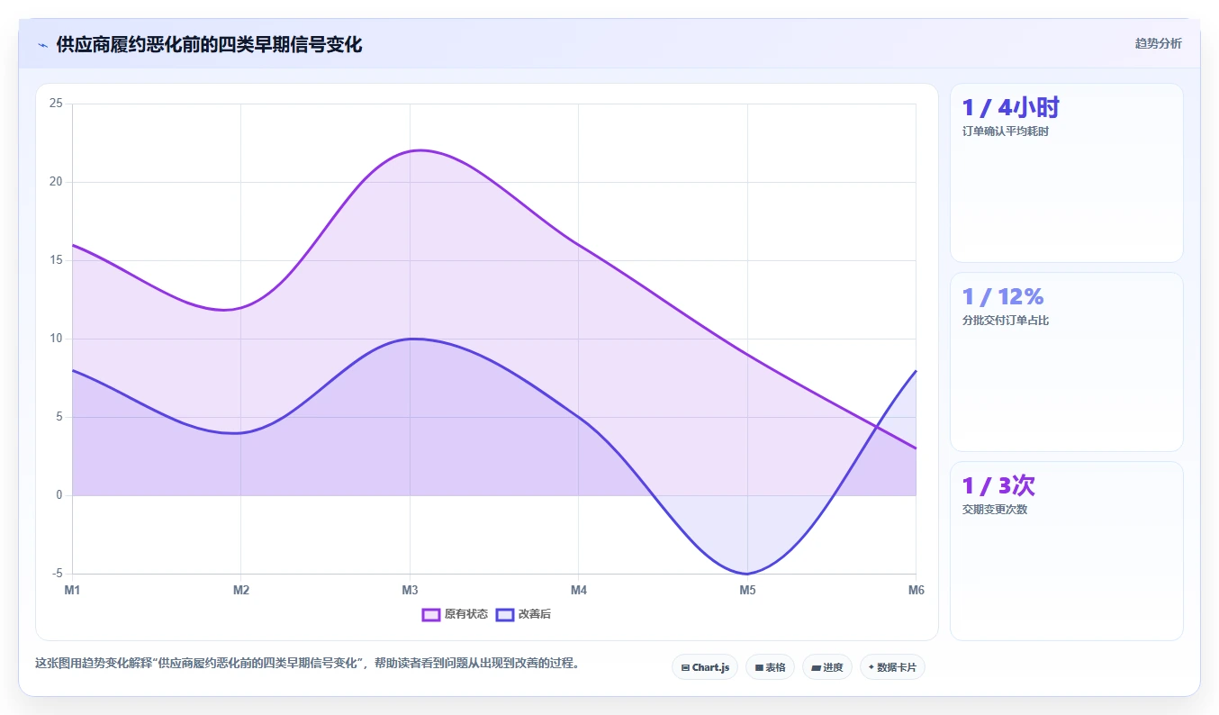Click the M2 x-axis label

(241, 590)
